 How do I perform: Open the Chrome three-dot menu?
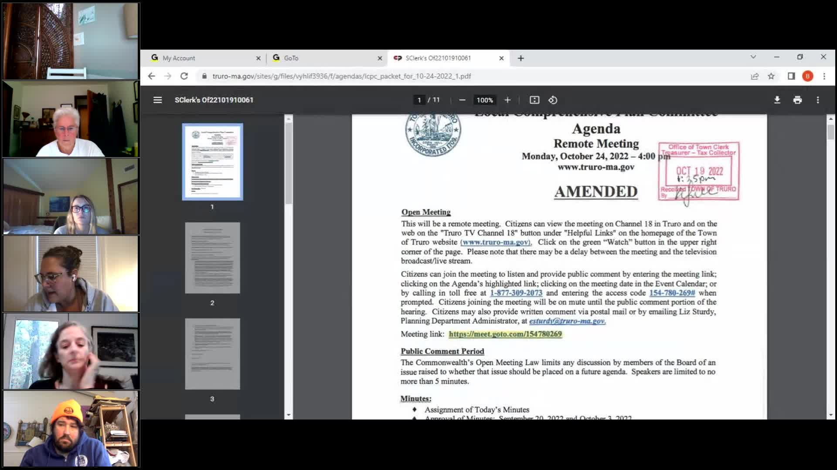pyautogui.click(x=824, y=76)
